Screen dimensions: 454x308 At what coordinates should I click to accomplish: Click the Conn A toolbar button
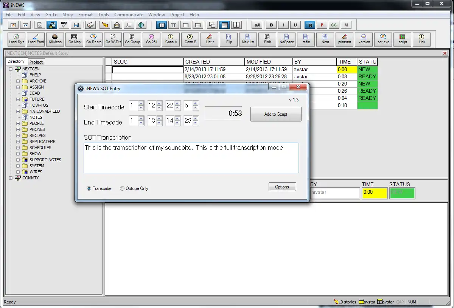(171, 39)
